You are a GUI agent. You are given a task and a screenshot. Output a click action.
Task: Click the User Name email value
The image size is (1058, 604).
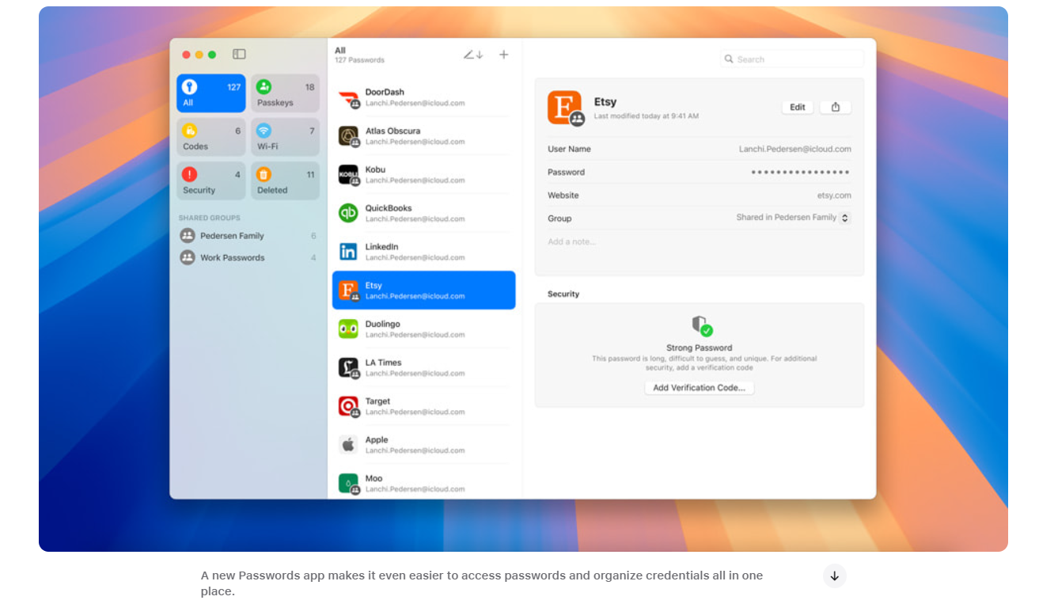click(795, 149)
